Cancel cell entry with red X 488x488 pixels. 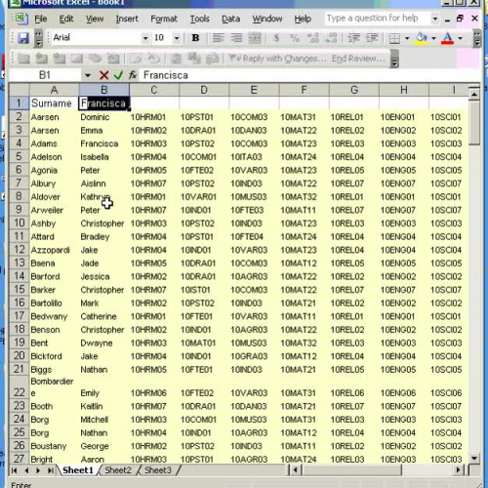point(103,75)
